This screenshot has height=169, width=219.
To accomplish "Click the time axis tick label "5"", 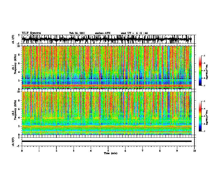I will [x=108, y=151].
